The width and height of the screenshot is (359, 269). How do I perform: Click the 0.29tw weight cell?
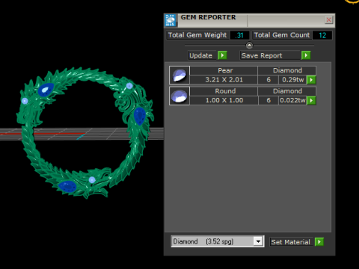[x=292, y=80]
